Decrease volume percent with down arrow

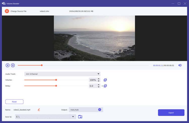pyautogui.click(x=99, y=81)
